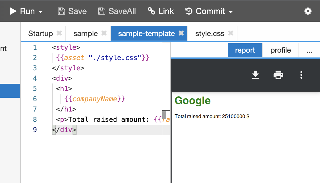Viewport: 320px width, 183px height.
Task: Expand the '...' more preview options
Action: 309,50
